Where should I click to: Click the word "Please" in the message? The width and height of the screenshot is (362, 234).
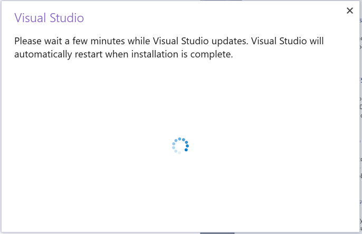click(28, 41)
